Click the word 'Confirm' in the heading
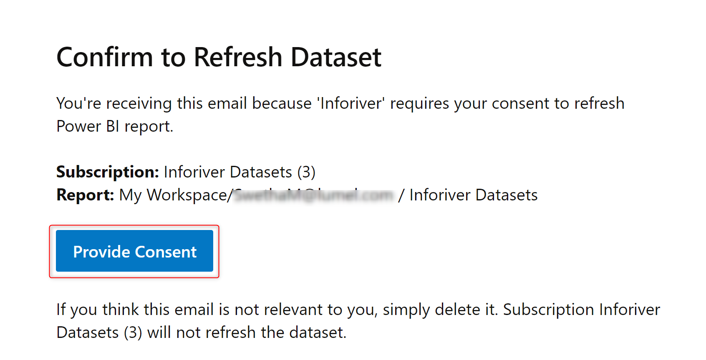This screenshot has height=360, width=706. (x=105, y=57)
